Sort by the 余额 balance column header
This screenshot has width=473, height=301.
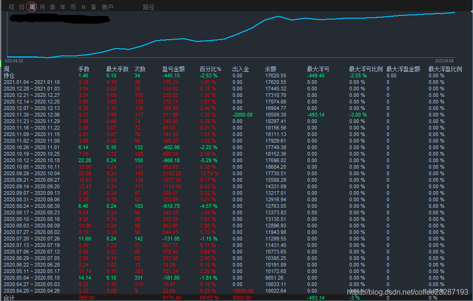(x=271, y=69)
